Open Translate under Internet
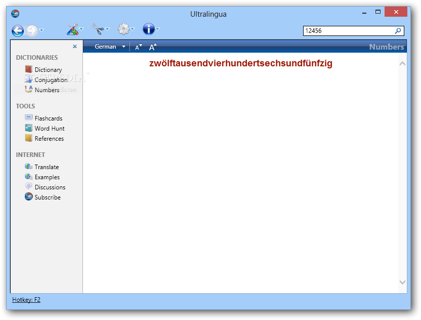 pyautogui.click(x=47, y=167)
